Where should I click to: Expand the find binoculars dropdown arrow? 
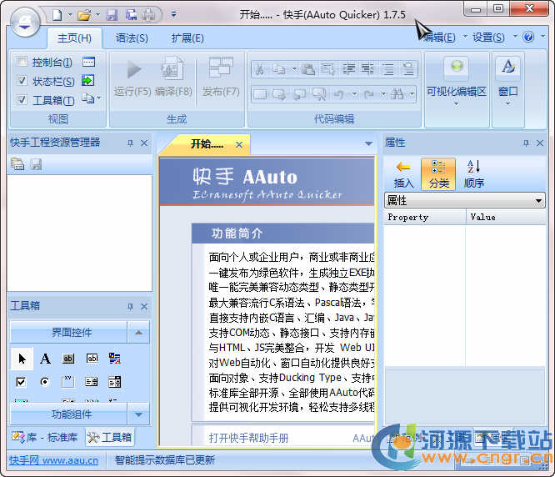tap(412, 94)
